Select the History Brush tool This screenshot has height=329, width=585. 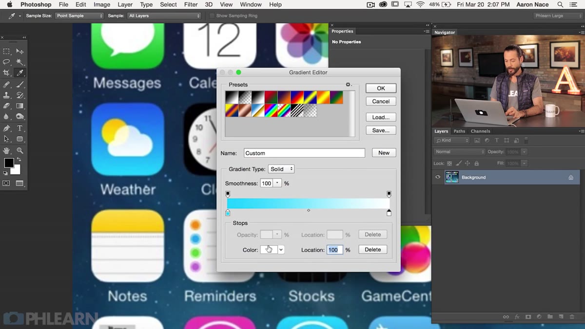click(20, 95)
